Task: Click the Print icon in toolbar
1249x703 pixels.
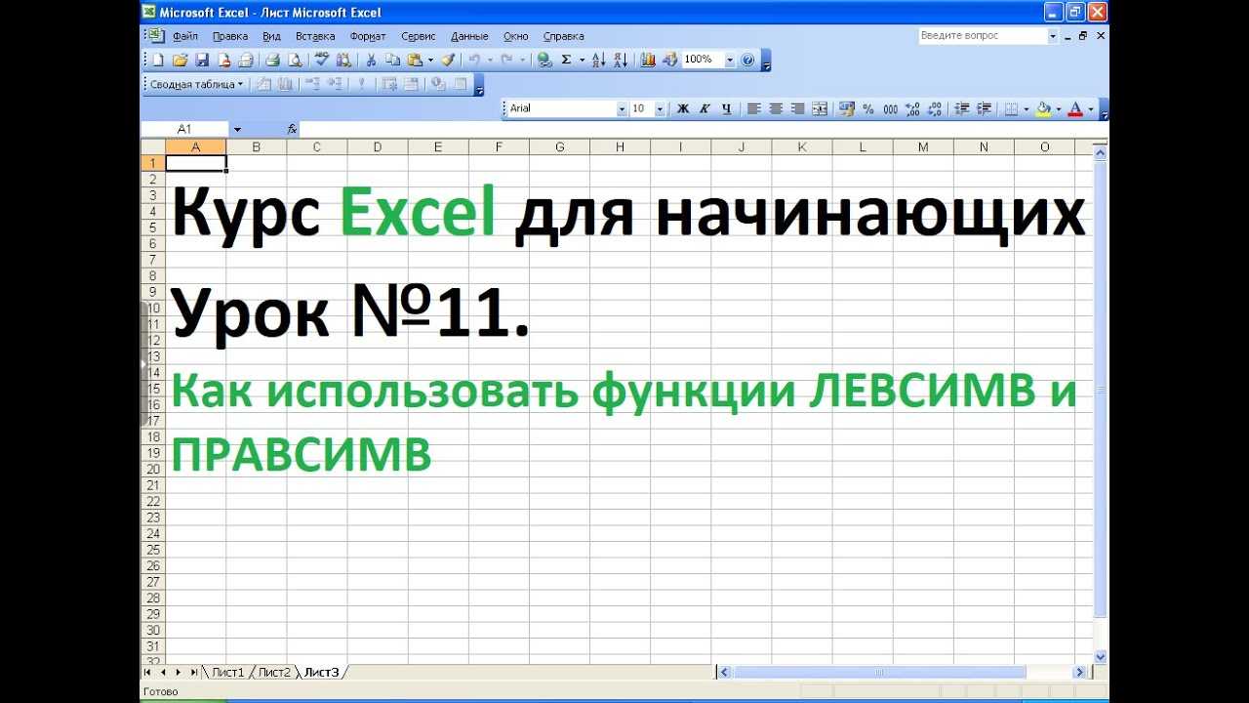Action: coord(273,60)
